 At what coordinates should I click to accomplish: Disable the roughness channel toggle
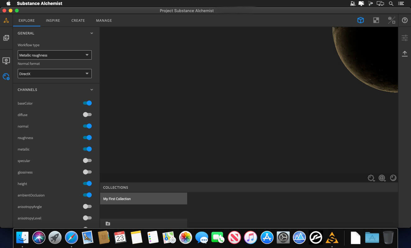coord(87,138)
